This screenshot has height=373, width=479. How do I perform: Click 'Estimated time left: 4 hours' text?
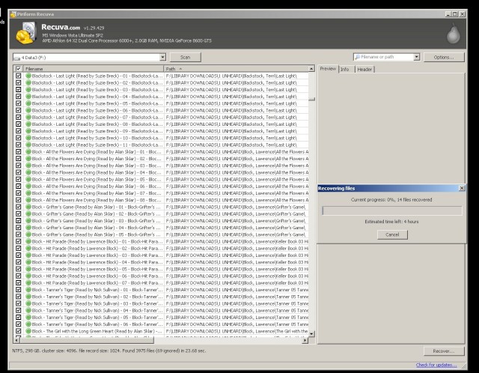[391, 222]
